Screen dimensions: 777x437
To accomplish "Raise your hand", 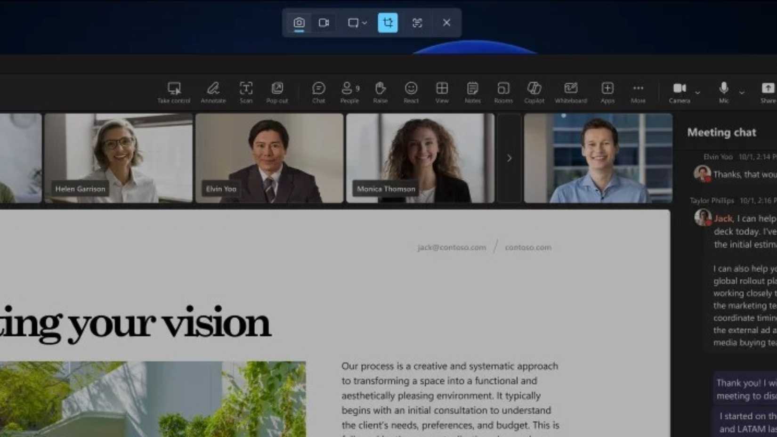I will (x=380, y=92).
